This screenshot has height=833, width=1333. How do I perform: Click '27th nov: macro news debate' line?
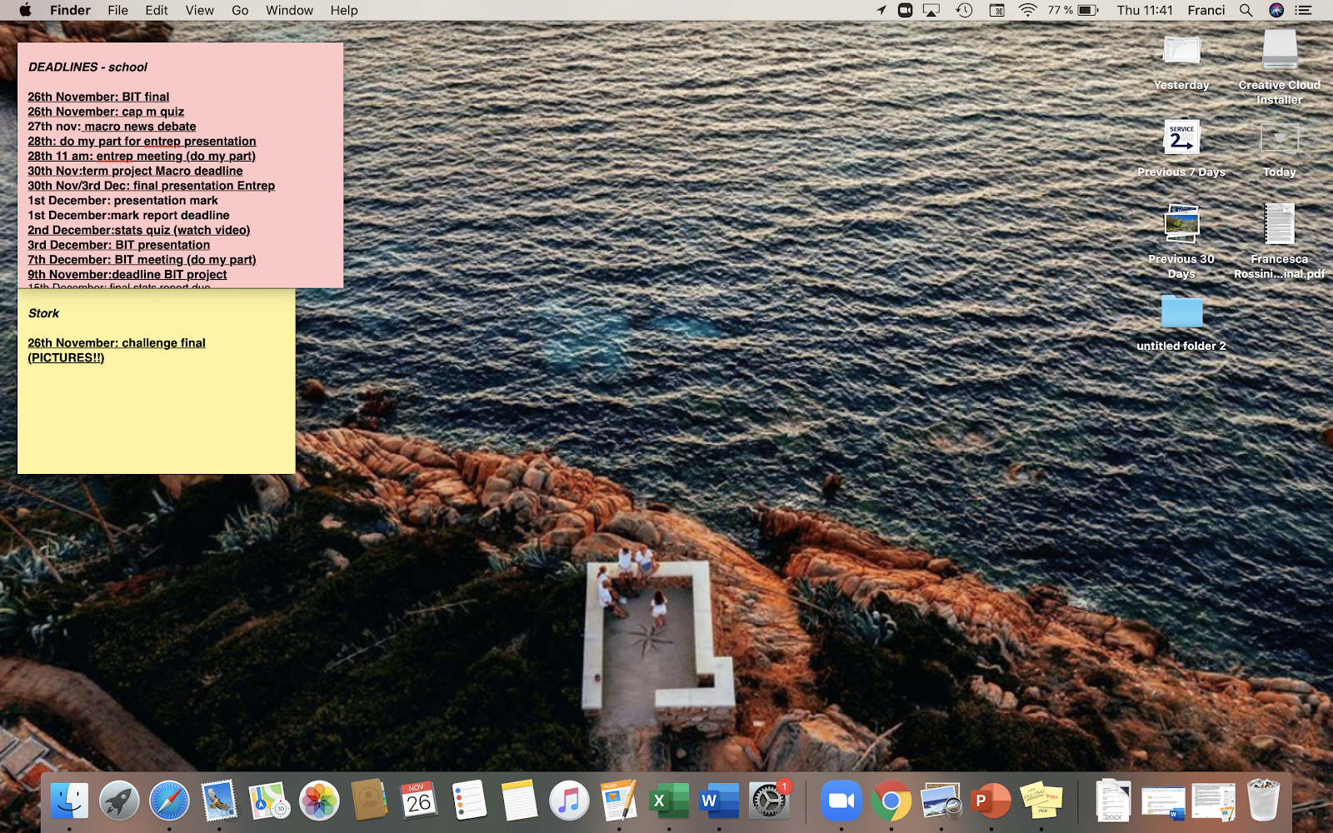click(x=112, y=127)
